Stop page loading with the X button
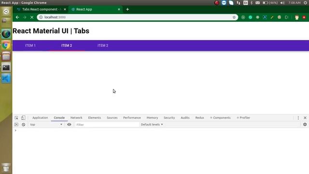 [32, 17]
